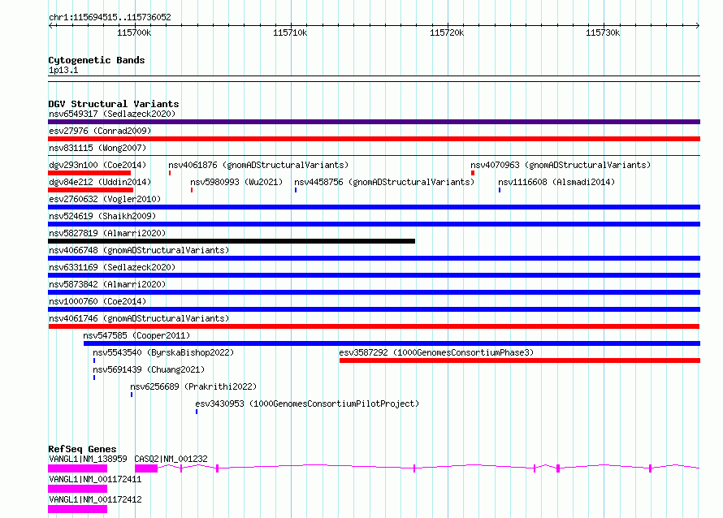The image size is (723, 518).
Task: Select the dgv293n100 (Coe2014) label
Action: coord(97,165)
